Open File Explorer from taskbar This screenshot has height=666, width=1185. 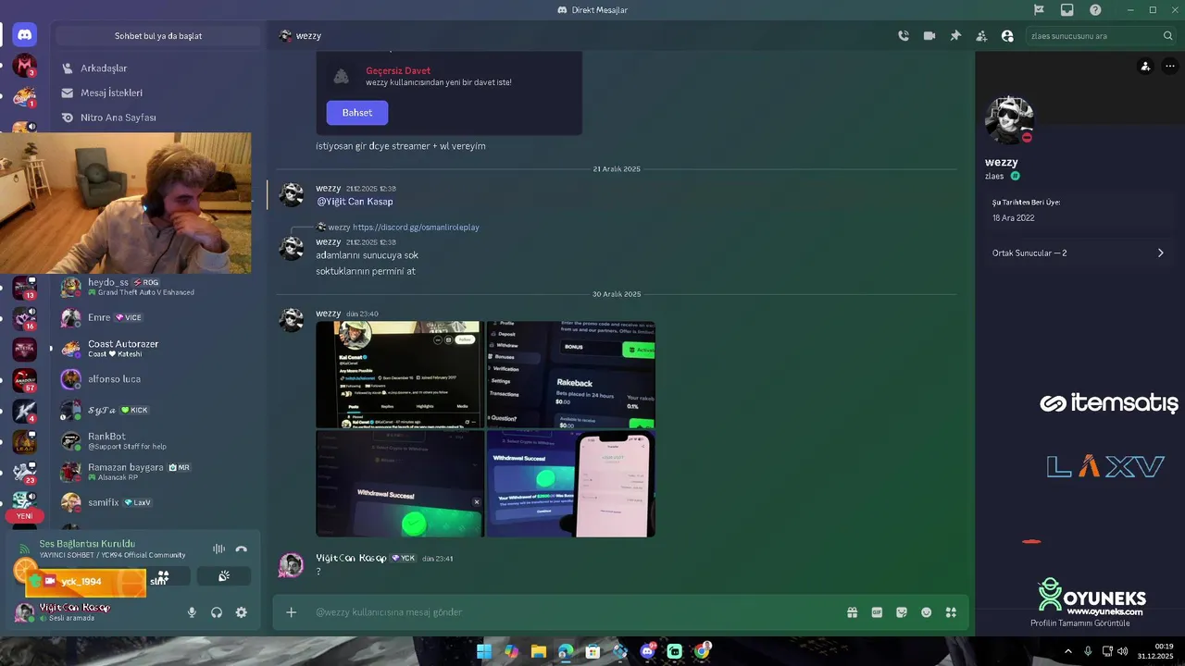[539, 651]
